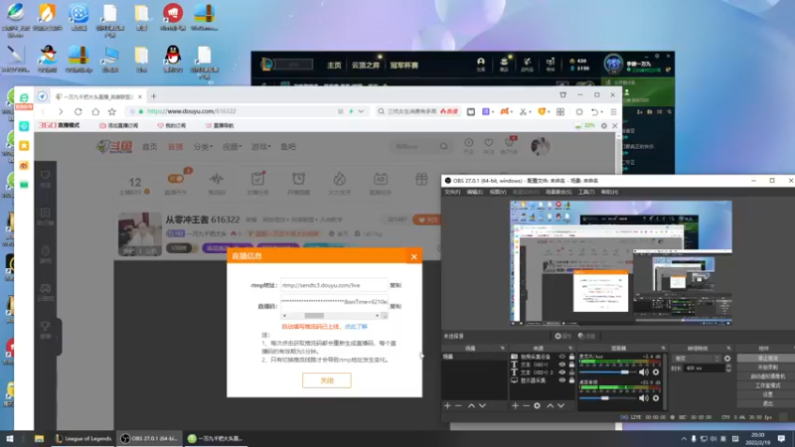795x447 pixels.
Task: Open new browser tab with plus button
Action: tap(154, 96)
